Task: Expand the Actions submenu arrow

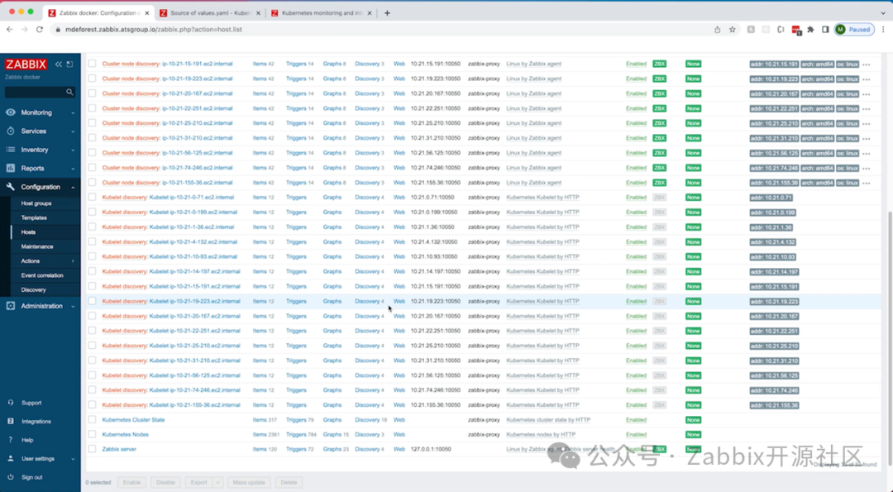Action: (73, 260)
